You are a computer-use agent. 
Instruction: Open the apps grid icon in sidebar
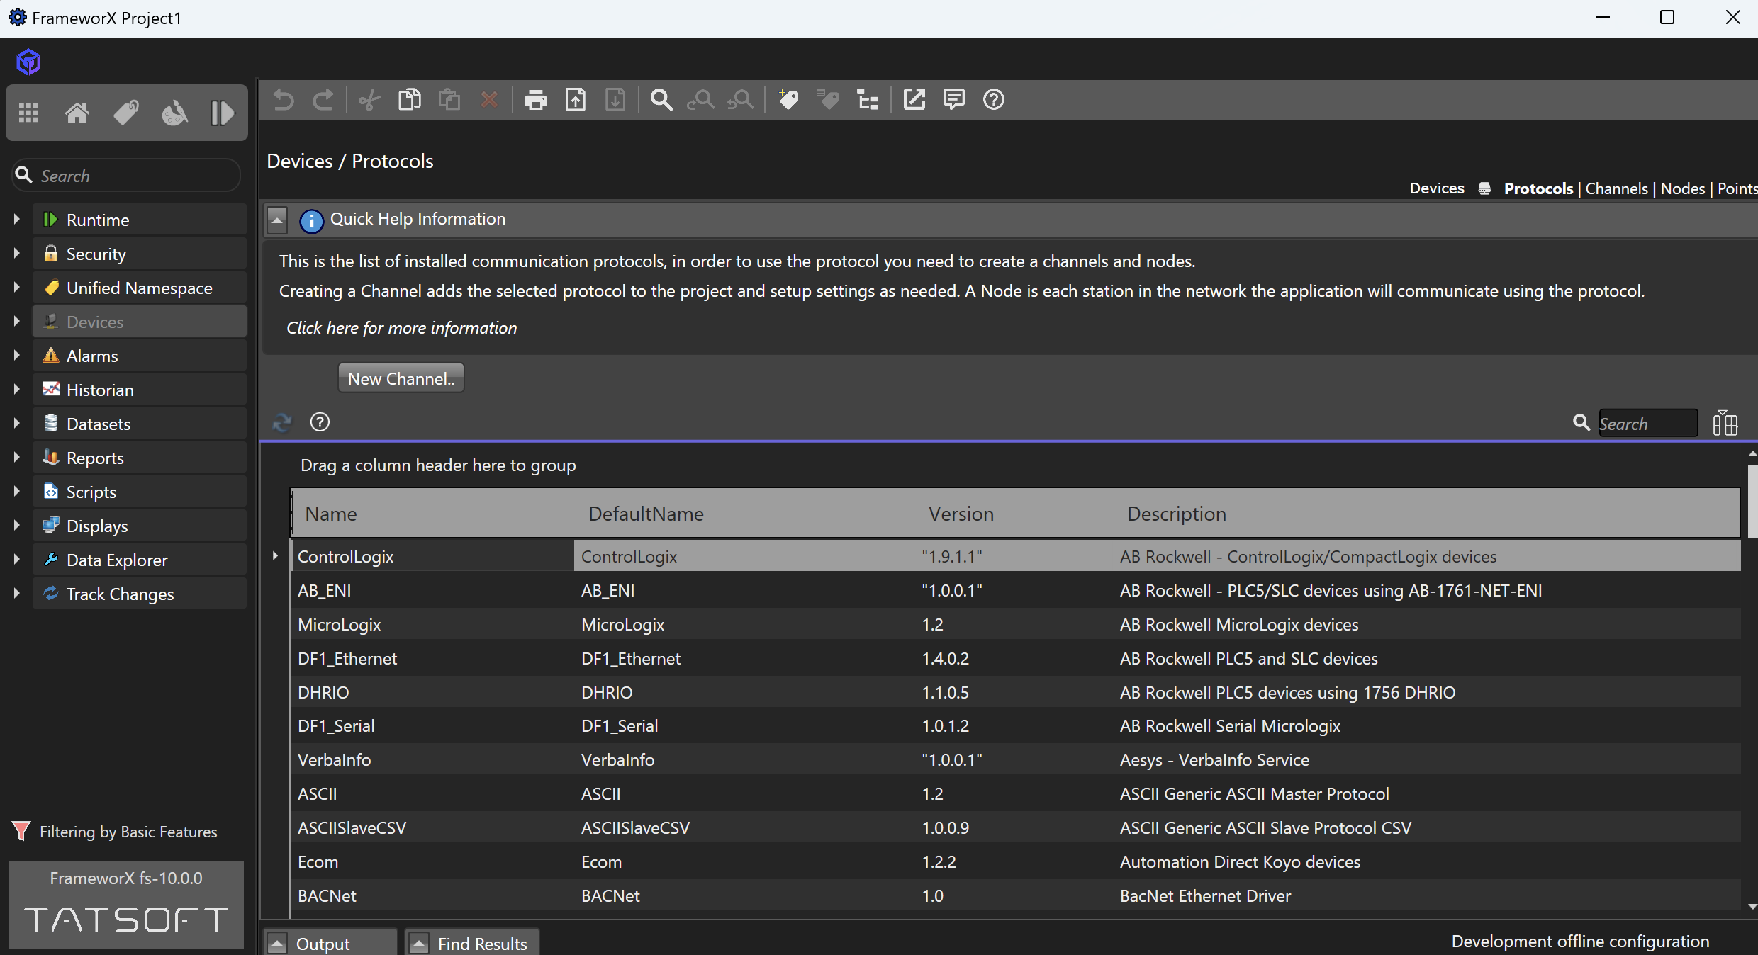tap(28, 113)
